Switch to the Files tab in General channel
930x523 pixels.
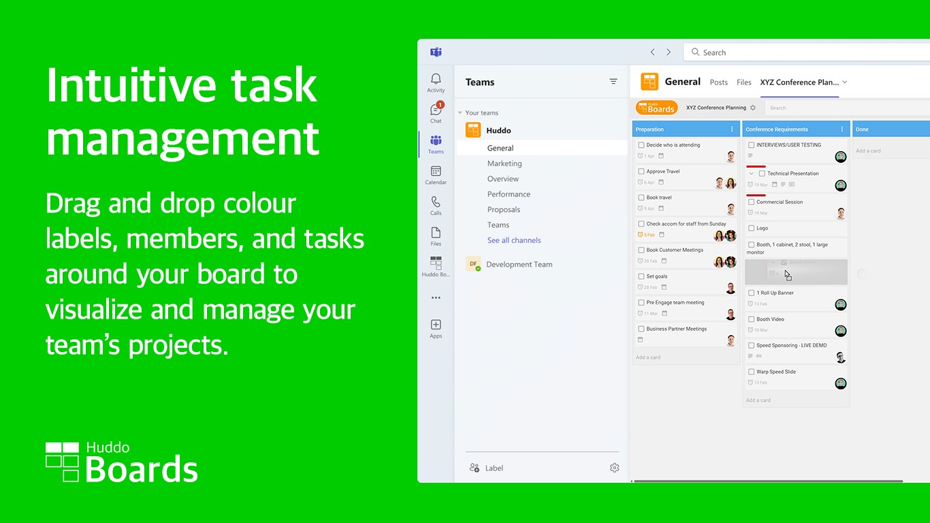click(x=744, y=82)
